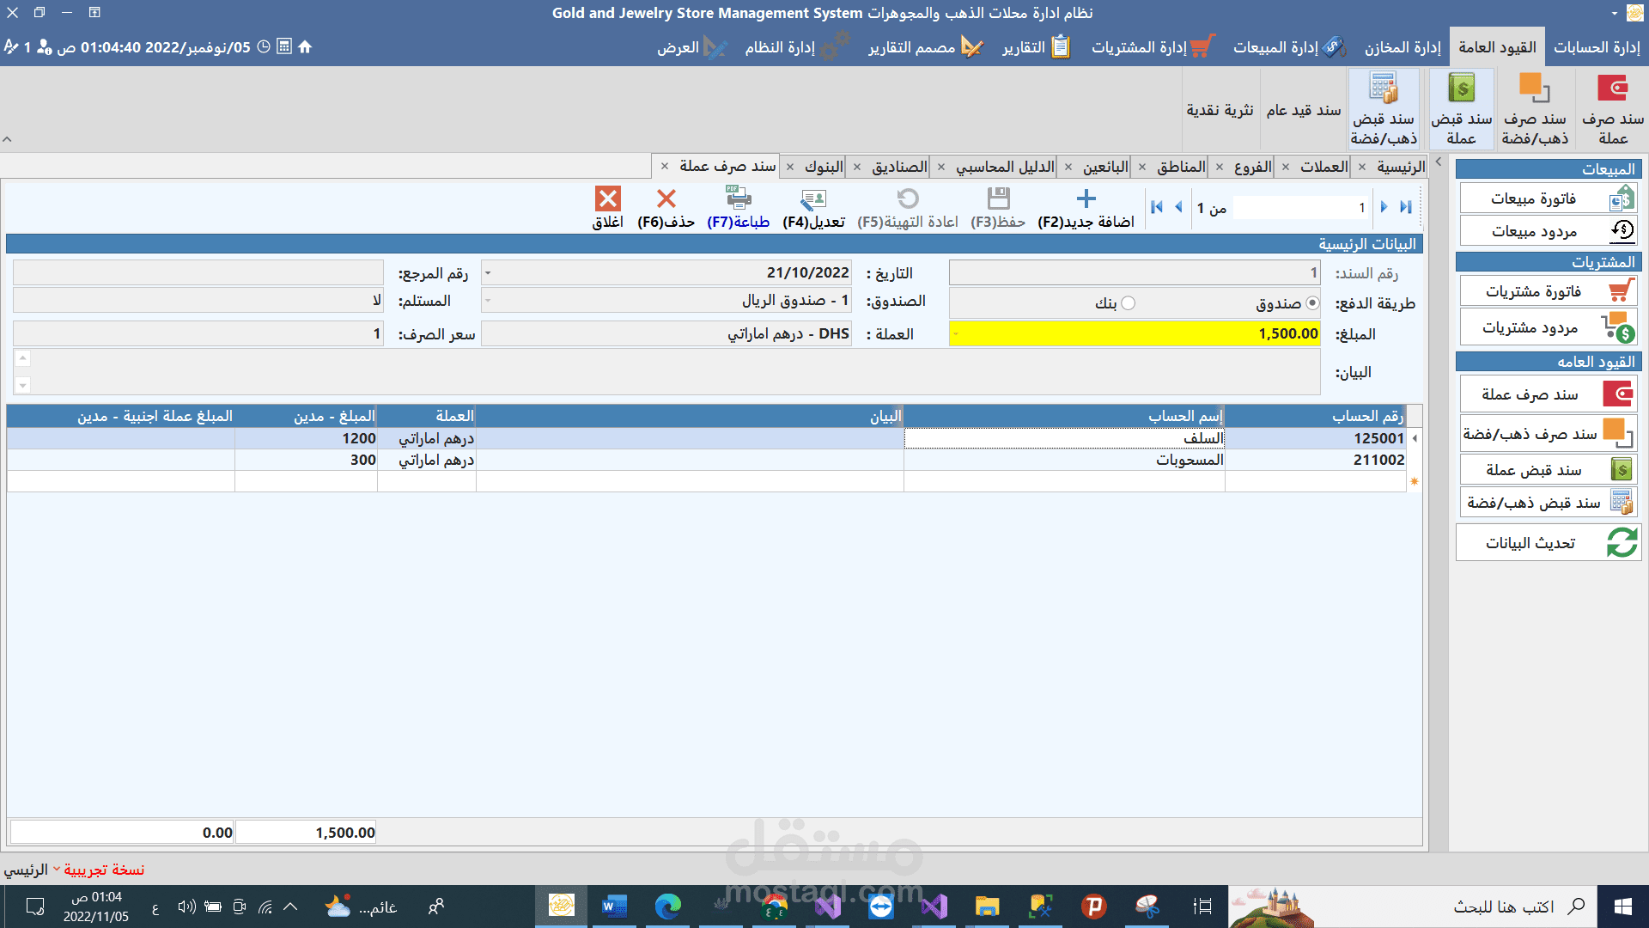Click the yellow المبلغ amount field
The image size is (1649, 928).
(x=1134, y=333)
